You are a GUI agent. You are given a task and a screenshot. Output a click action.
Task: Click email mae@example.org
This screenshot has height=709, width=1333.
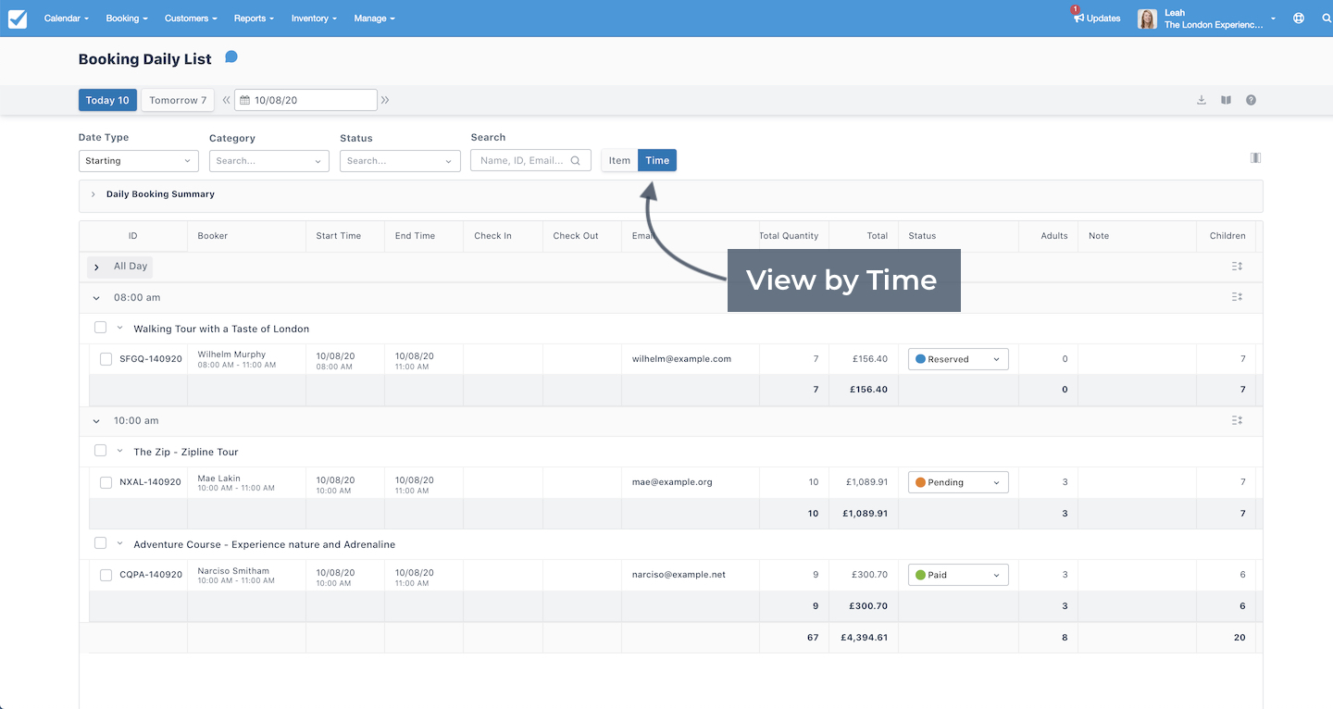click(x=672, y=482)
